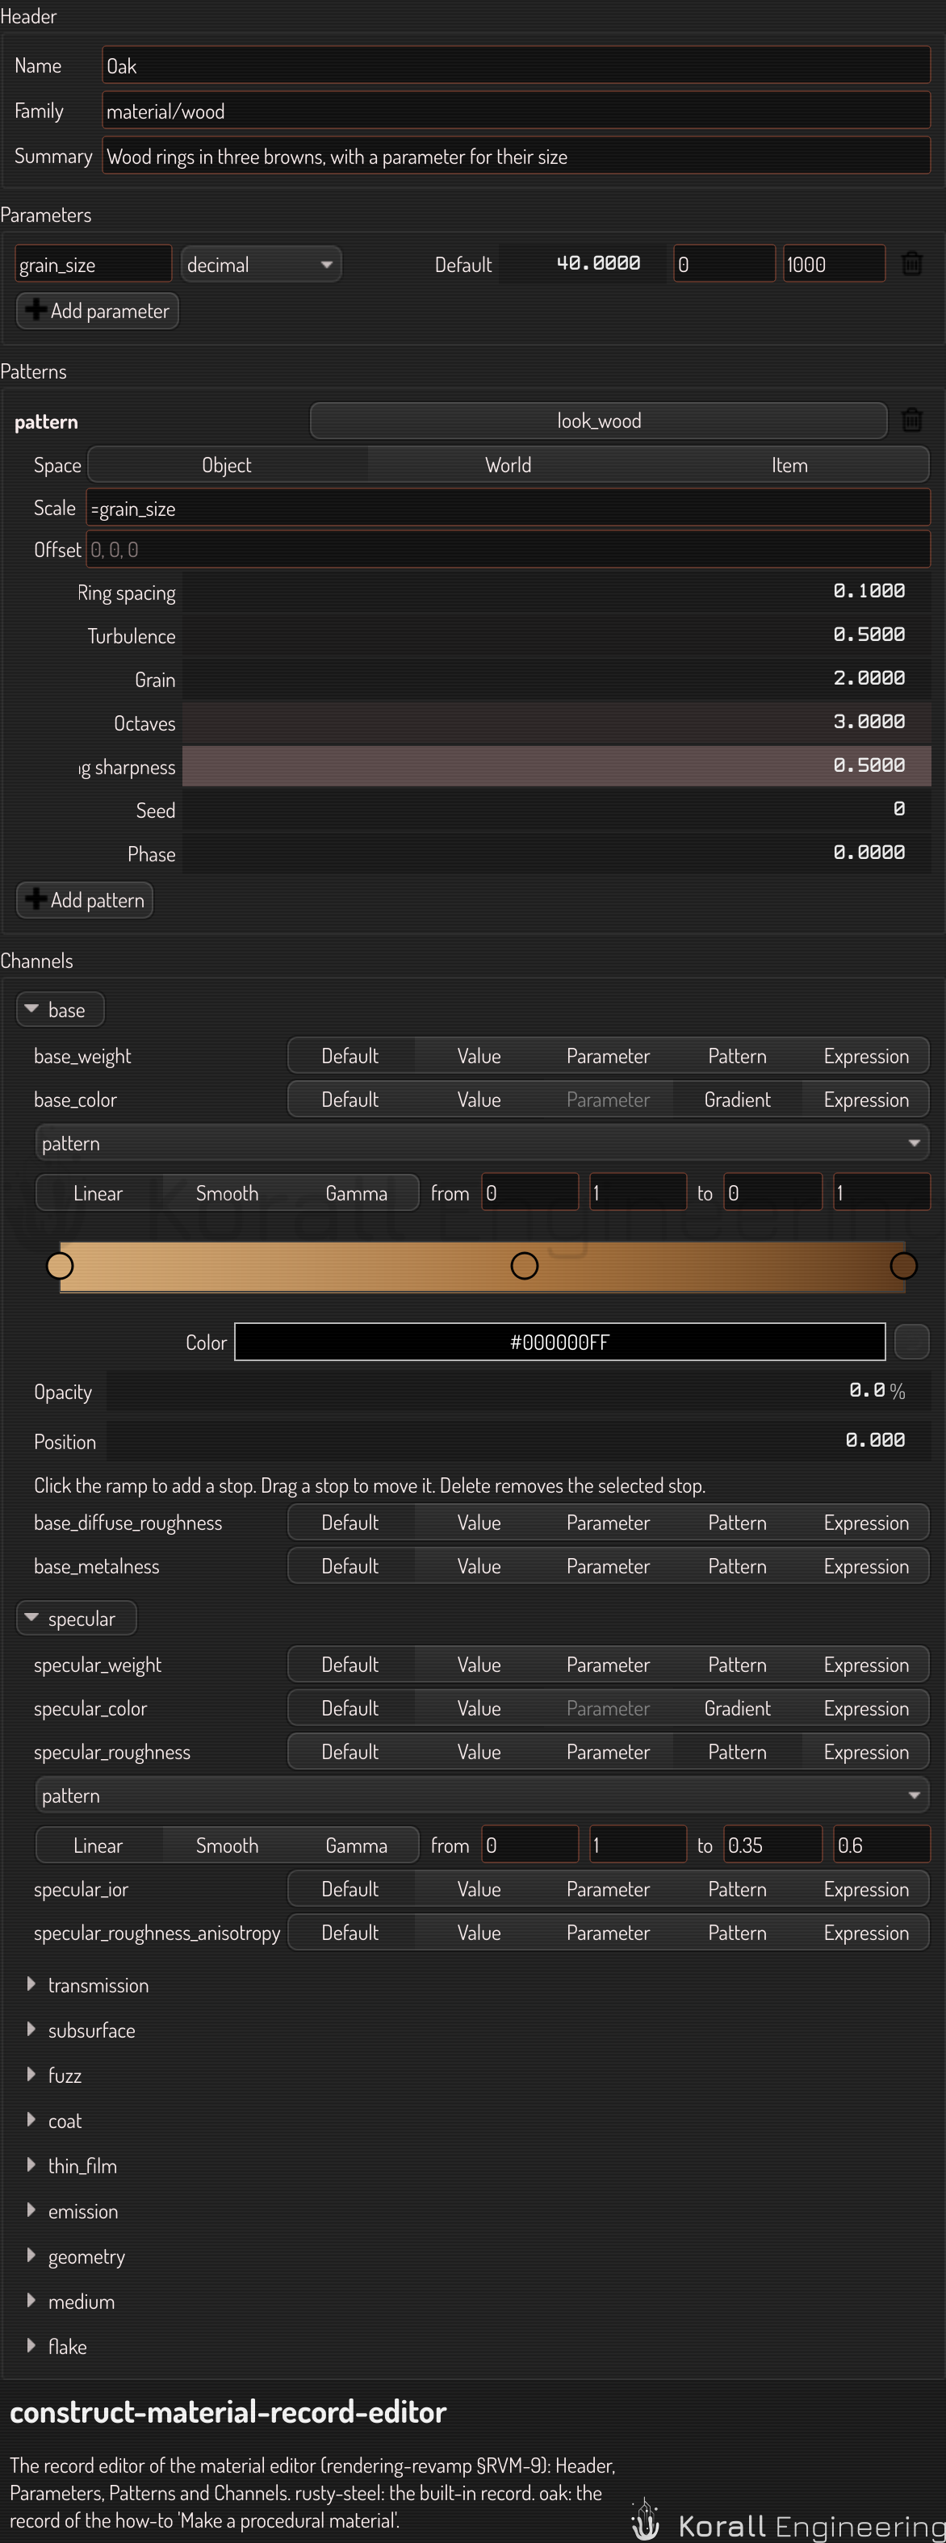Choose Smooth interpolation for base_color gradient
946x2543 pixels.
227,1193
